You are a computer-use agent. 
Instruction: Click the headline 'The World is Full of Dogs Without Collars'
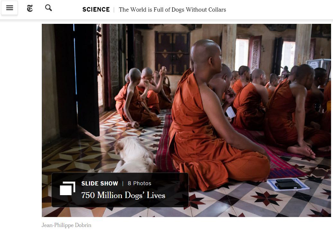click(172, 10)
